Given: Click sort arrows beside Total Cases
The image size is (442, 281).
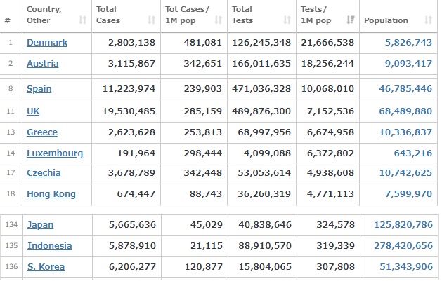Looking at the screenshot, I should tap(152, 20).
